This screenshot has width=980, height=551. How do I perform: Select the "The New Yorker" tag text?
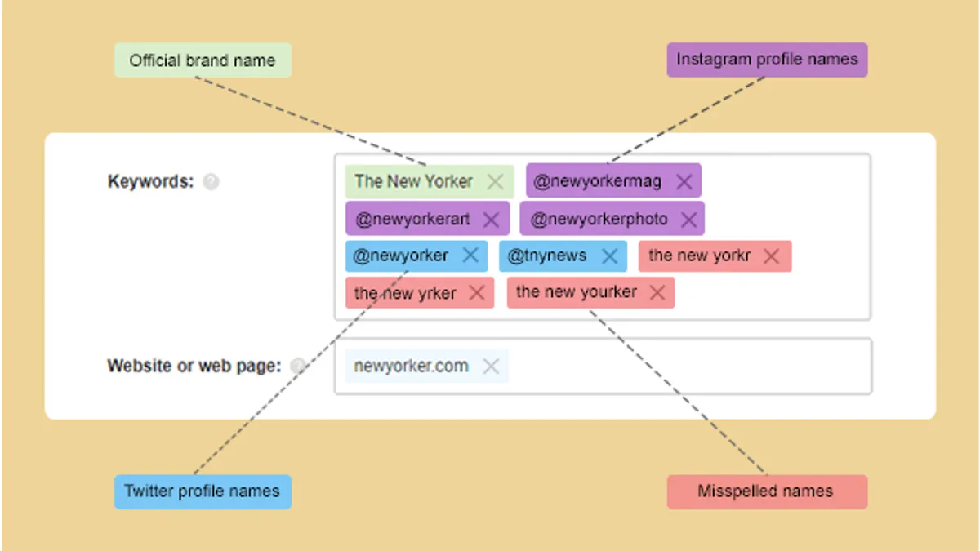point(413,181)
